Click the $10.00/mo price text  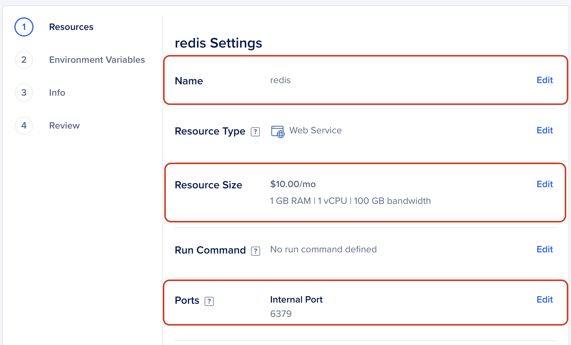click(293, 184)
